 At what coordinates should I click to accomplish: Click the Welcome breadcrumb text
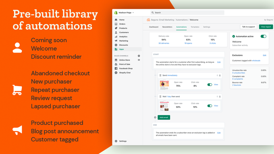pos(194,20)
